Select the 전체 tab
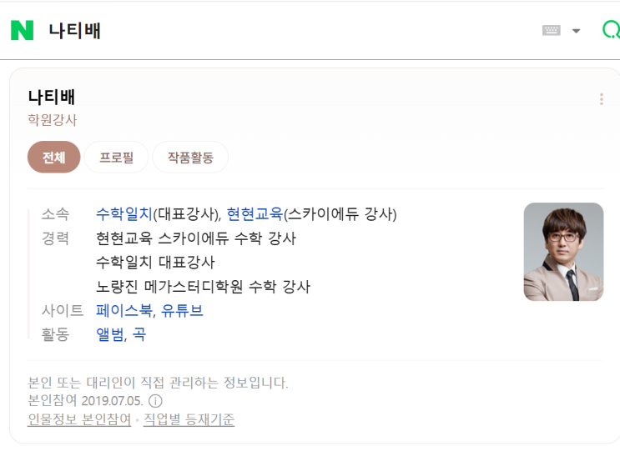The height and width of the screenshot is (456, 620). [53, 157]
